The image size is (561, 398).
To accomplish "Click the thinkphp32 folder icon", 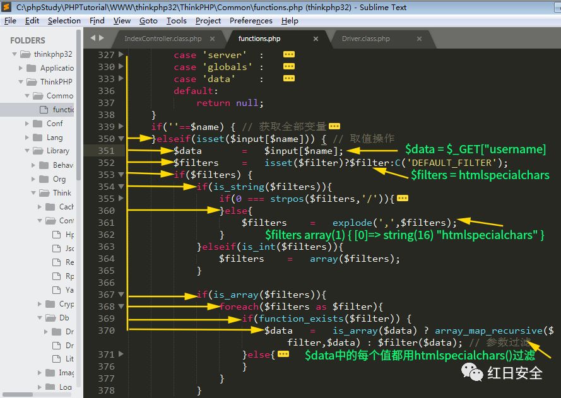I will [x=25, y=54].
